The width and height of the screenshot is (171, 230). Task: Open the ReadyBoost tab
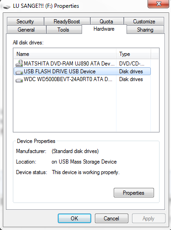pos(67,22)
